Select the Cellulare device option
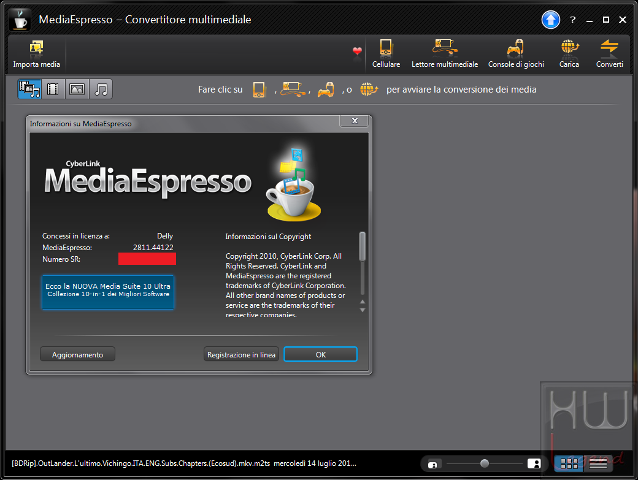Viewport: 638px width, 480px height. (x=386, y=54)
